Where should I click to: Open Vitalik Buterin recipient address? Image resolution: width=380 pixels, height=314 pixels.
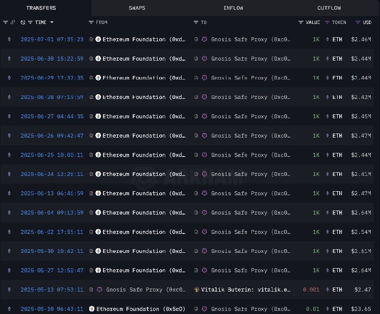[246, 290]
